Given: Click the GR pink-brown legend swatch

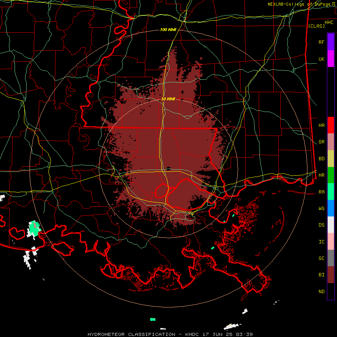Looking at the screenshot, I should click(331, 142).
